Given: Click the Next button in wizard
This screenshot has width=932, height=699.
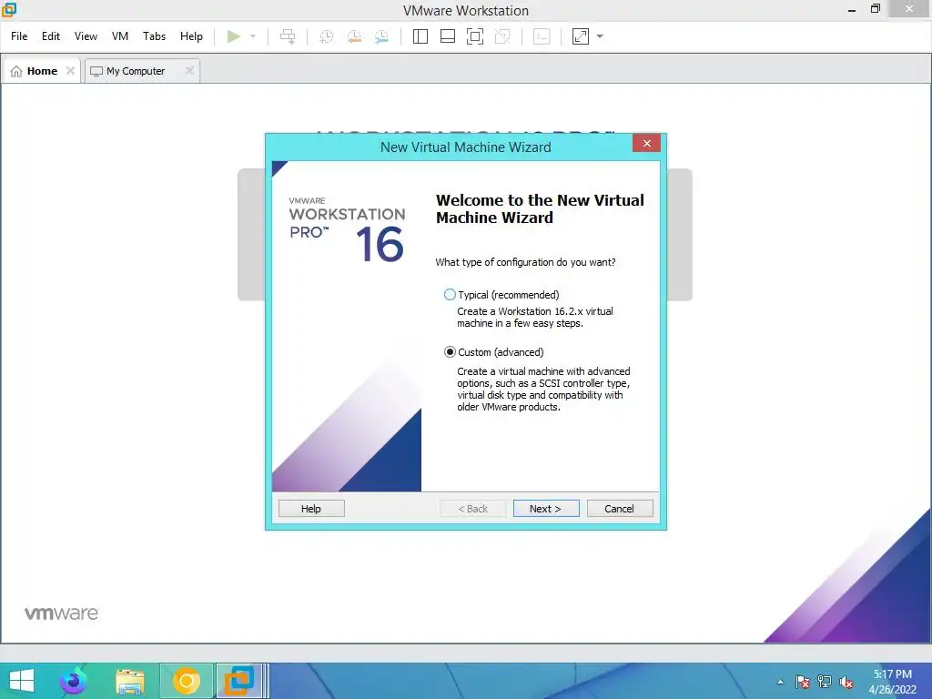Looking at the screenshot, I should click(x=546, y=508).
